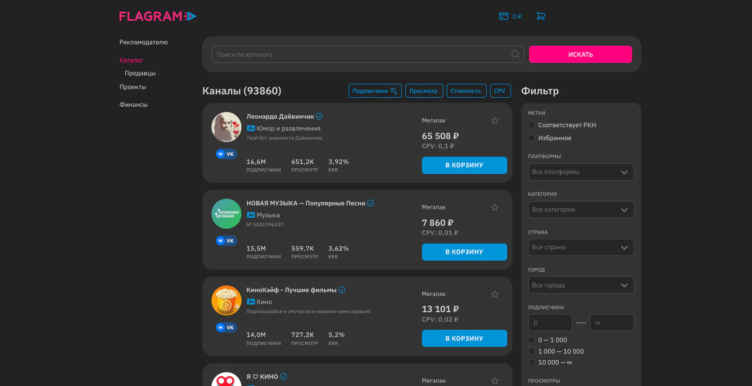Click VK badge under Леонардо Дайвинчик avatar

pyautogui.click(x=226, y=154)
